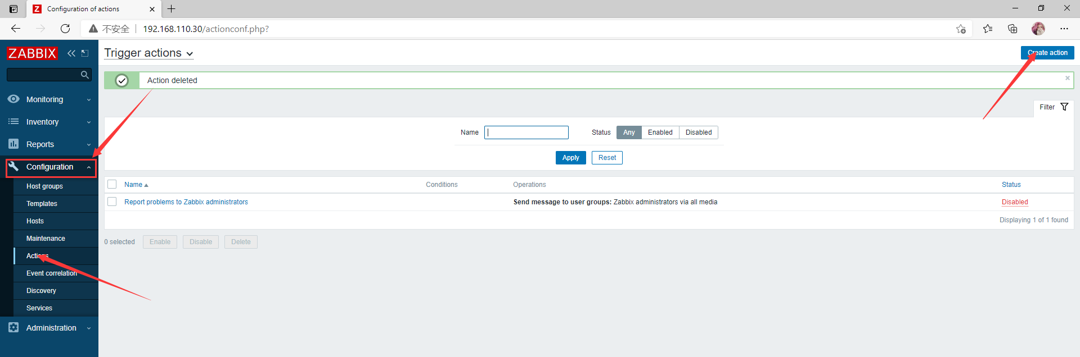Close the Configuration of actions tab

152,9
